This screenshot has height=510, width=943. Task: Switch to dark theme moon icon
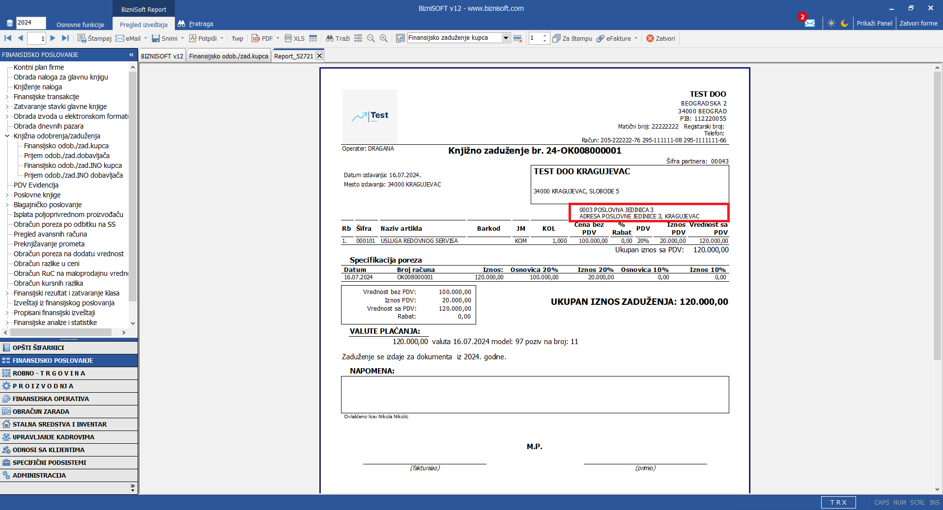coord(844,23)
